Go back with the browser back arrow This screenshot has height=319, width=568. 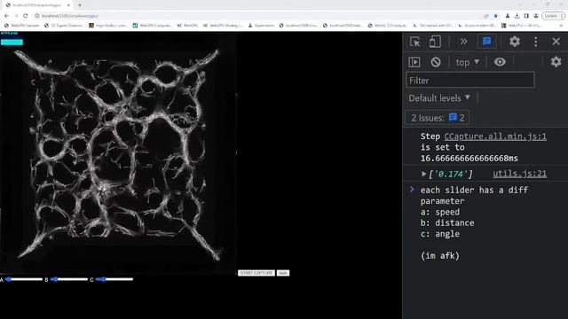(x=6, y=16)
